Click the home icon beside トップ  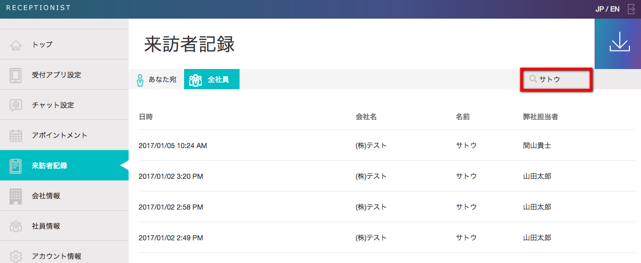(x=16, y=45)
